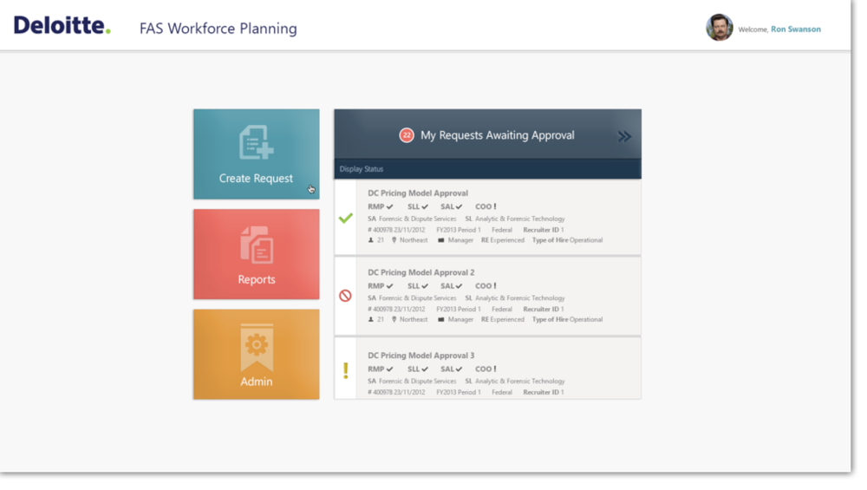Open DC Pricing Model Approval title

pos(418,193)
